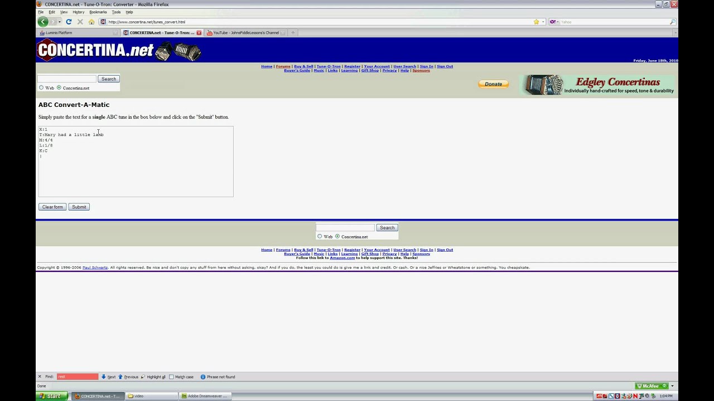The height and width of the screenshot is (401, 714).
Task: Focus the bottom site search field
Action: [345, 228]
